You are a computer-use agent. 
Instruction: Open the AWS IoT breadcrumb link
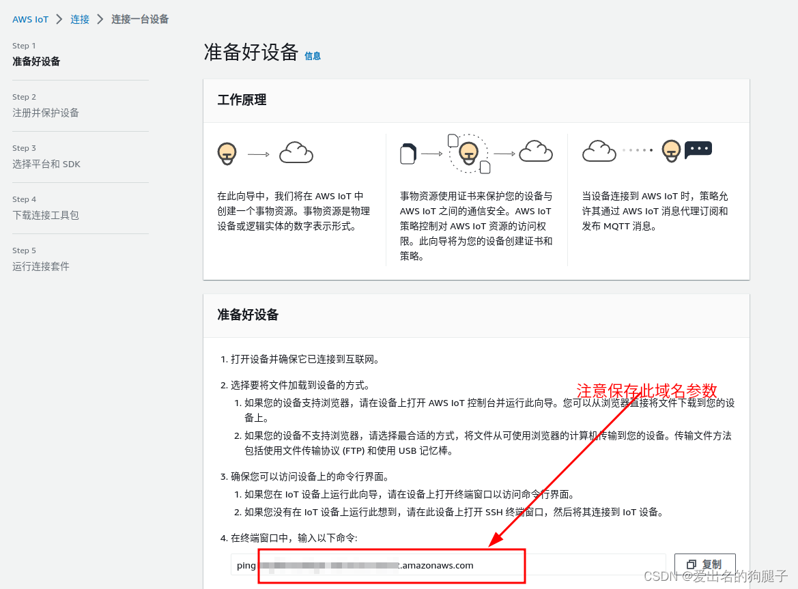tap(30, 19)
